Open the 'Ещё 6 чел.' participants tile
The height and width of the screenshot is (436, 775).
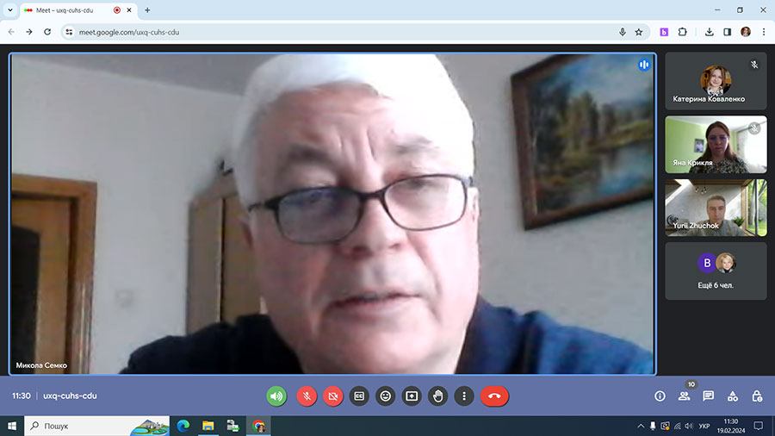716,271
